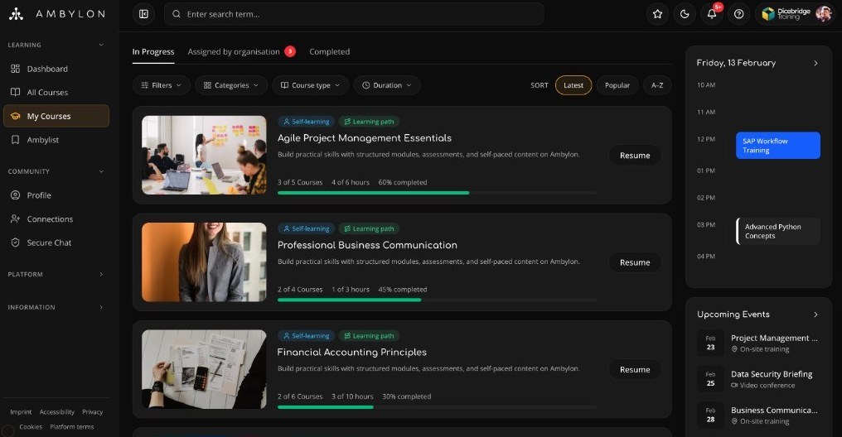842x437 pixels.
Task: Open the Privacy footer link
Action: pyautogui.click(x=92, y=412)
